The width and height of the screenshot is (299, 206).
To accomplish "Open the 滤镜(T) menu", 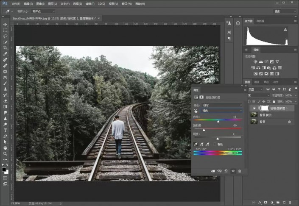I will (x=90, y=3).
